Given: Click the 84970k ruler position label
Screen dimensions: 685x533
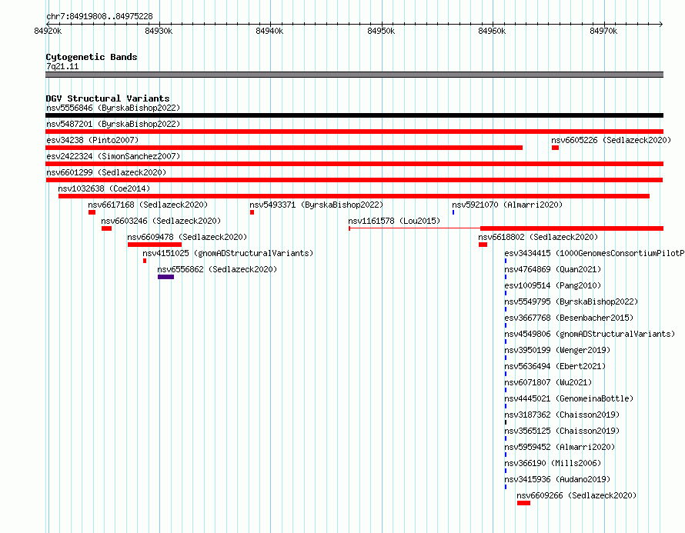Looking at the screenshot, I should [603, 31].
